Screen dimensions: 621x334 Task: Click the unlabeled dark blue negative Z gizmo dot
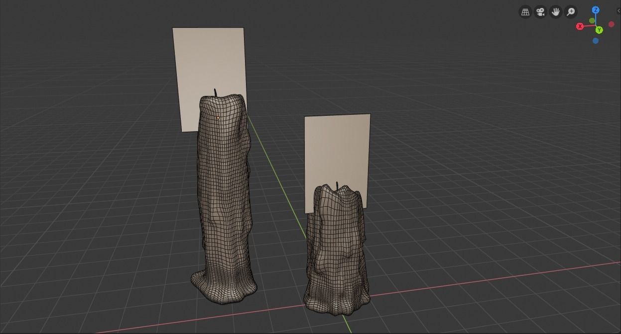click(596, 41)
